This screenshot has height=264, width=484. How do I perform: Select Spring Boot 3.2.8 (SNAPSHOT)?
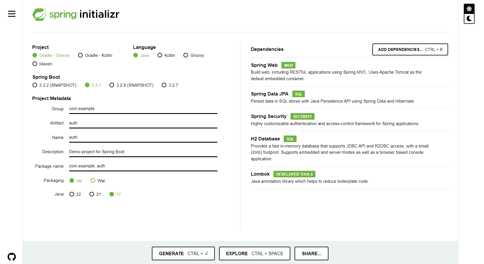(131, 85)
